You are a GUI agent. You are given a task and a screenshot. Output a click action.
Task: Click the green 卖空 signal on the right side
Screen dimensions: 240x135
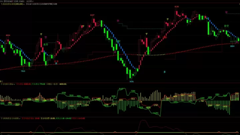(226, 26)
